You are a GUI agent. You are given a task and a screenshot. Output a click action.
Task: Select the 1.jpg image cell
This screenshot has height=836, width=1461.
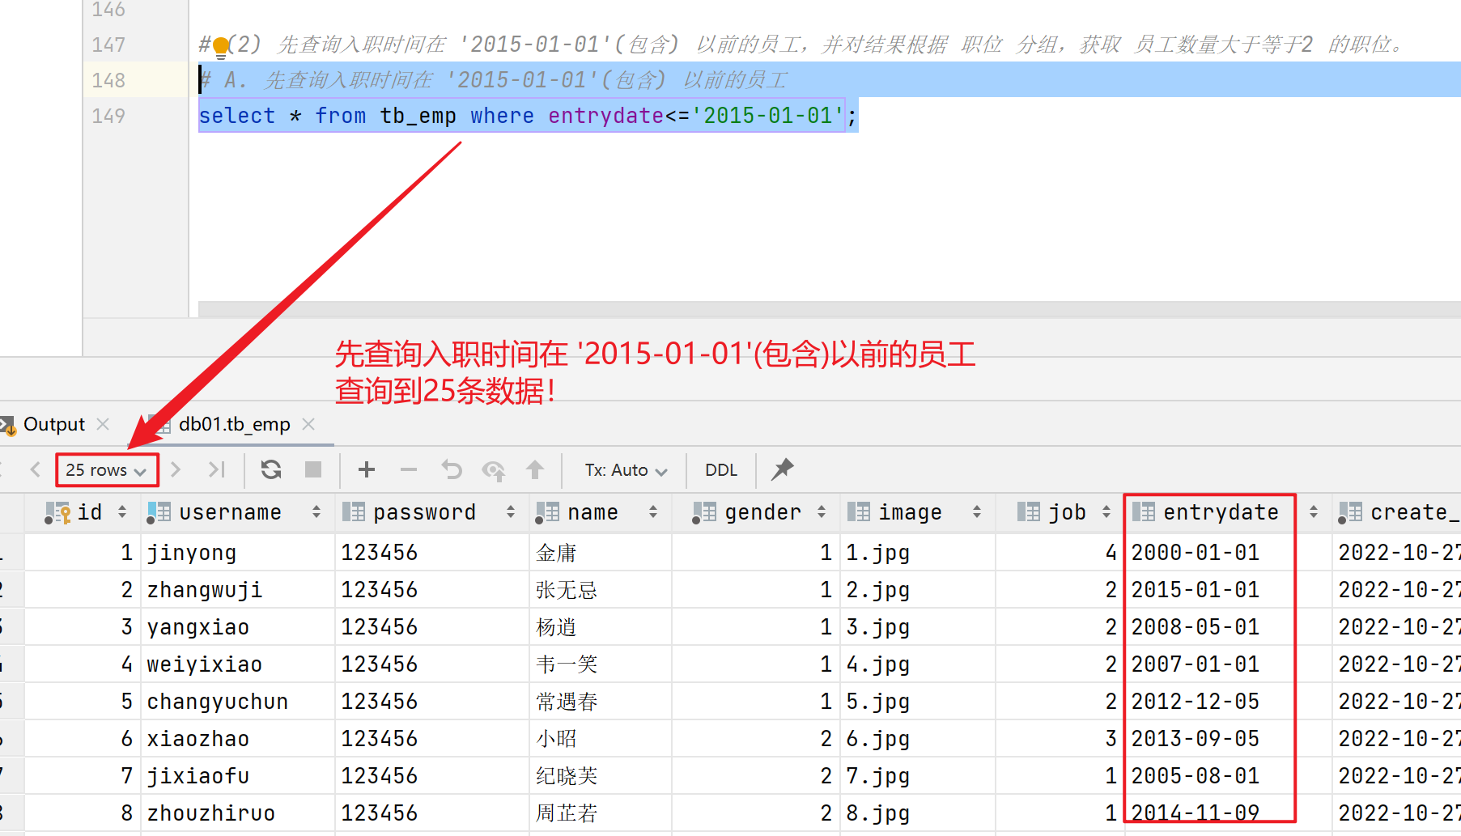click(918, 553)
